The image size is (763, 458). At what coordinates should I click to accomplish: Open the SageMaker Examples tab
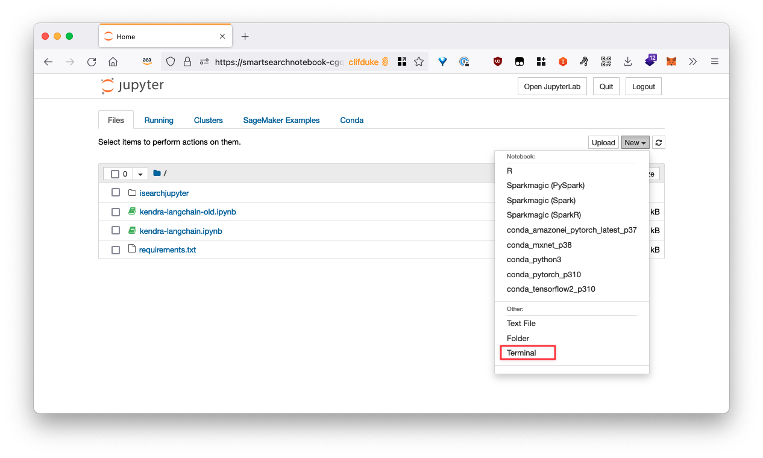(281, 120)
